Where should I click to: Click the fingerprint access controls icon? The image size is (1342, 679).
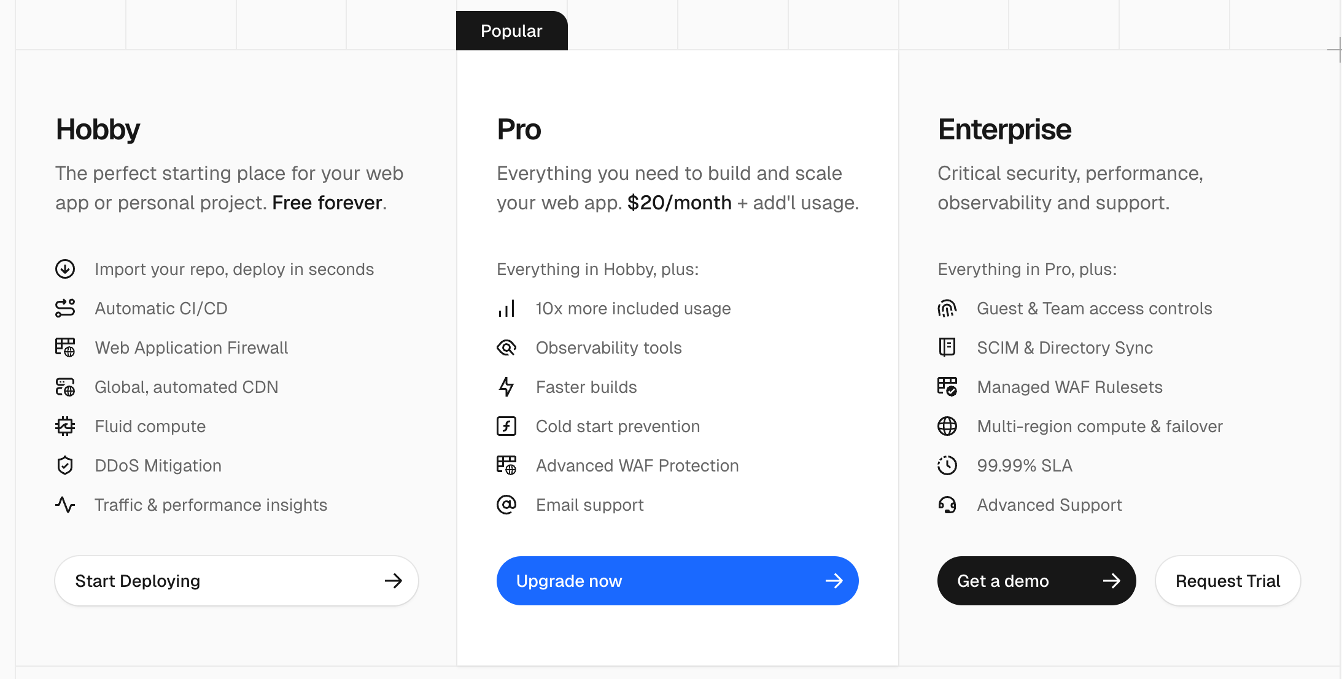(947, 308)
